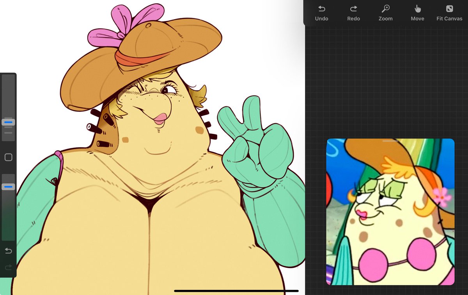Tap Redo in the reference toolbar
The image size is (468, 295).
(353, 13)
